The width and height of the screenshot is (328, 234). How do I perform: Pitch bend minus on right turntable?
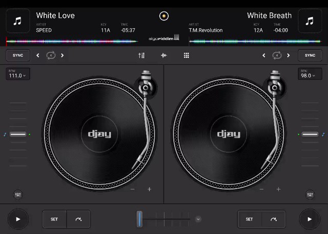[261, 189]
